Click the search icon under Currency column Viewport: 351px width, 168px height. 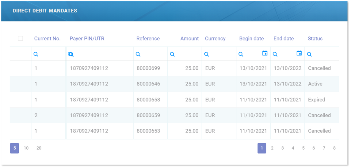tap(207, 54)
